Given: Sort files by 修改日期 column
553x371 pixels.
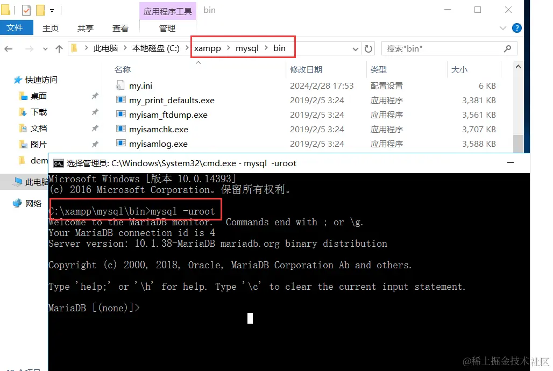Looking at the screenshot, I should pos(306,70).
